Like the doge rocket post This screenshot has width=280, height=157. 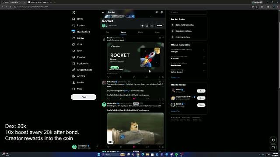pos(134,147)
